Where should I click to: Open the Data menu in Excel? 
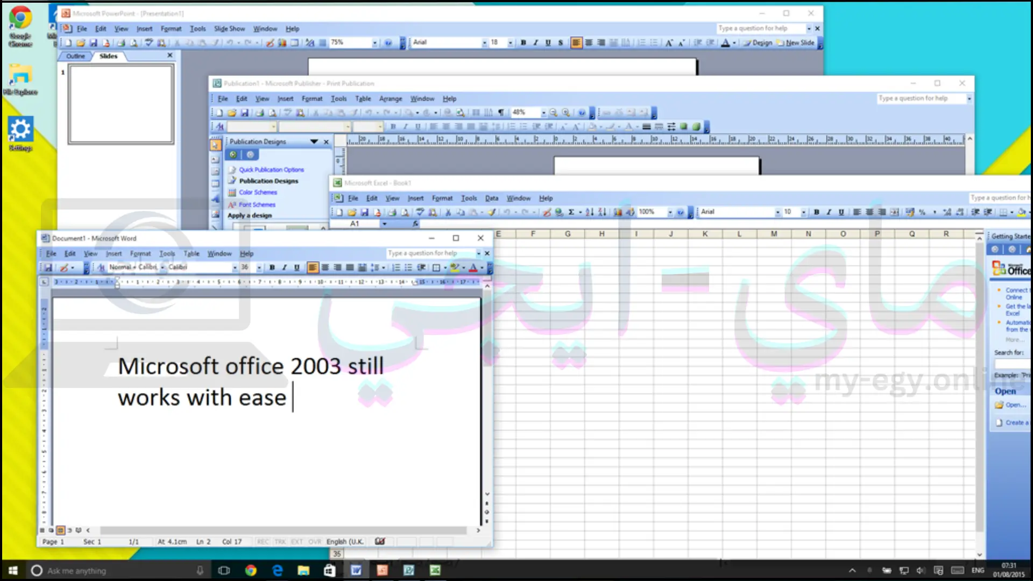click(492, 198)
